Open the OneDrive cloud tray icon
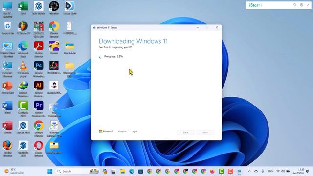313x176 pixels. click(x=256, y=171)
